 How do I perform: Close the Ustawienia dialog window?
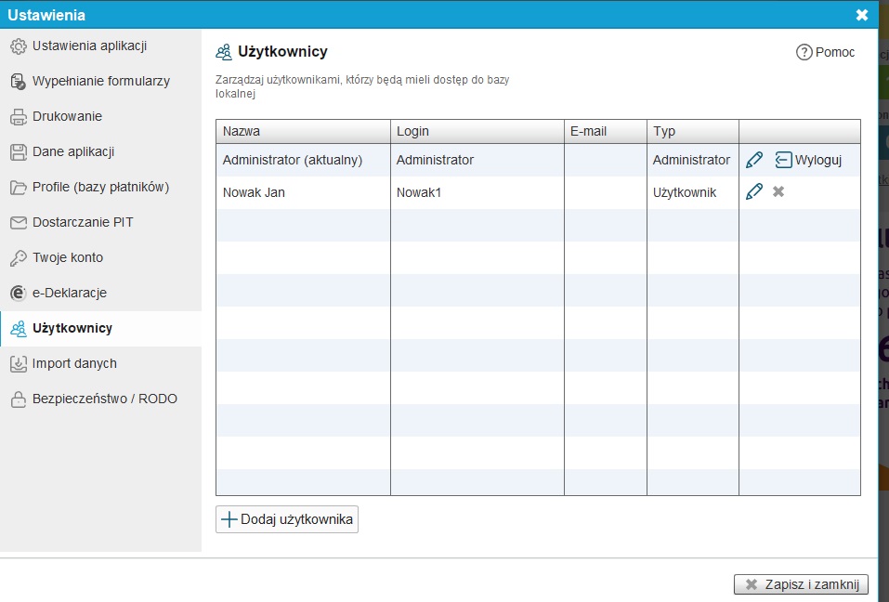861,15
